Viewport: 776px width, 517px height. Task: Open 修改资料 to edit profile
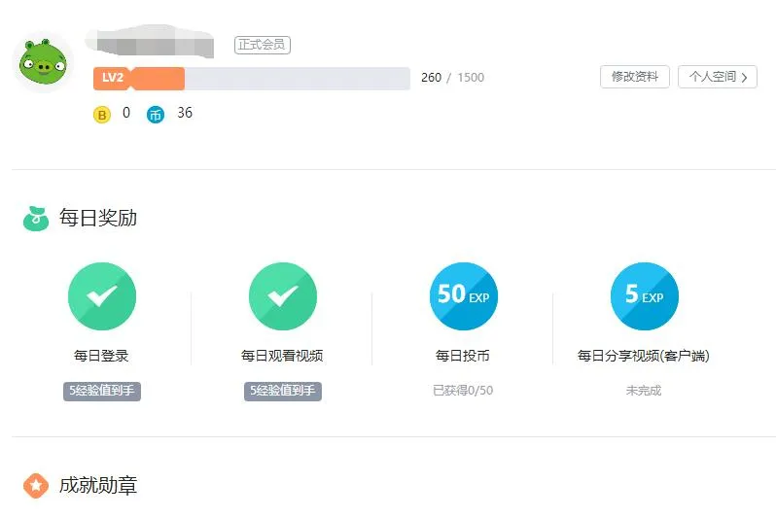pyautogui.click(x=635, y=77)
